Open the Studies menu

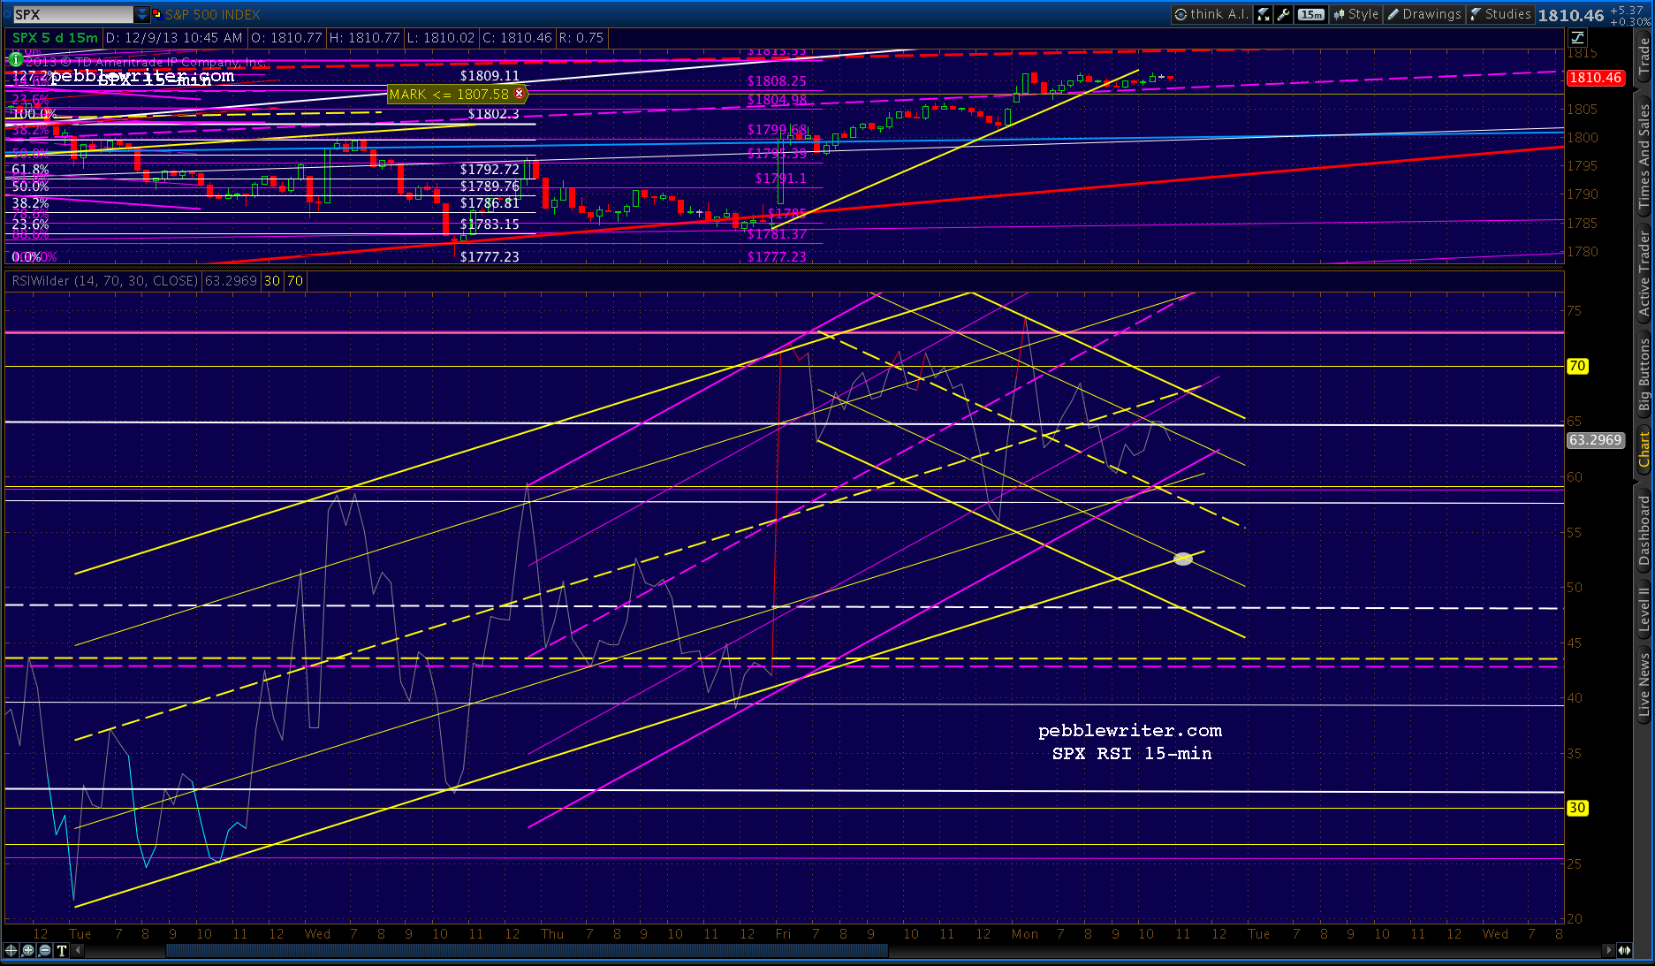tap(1502, 15)
